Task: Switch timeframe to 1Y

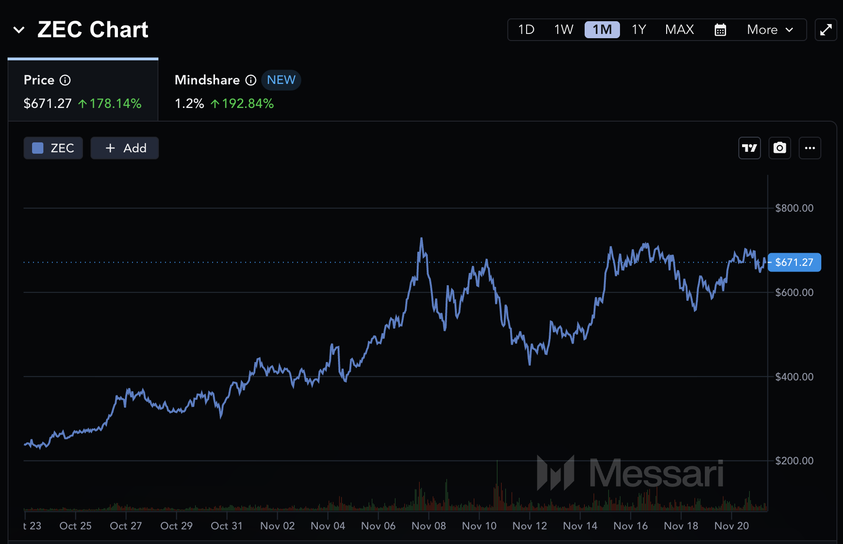Action: click(639, 29)
